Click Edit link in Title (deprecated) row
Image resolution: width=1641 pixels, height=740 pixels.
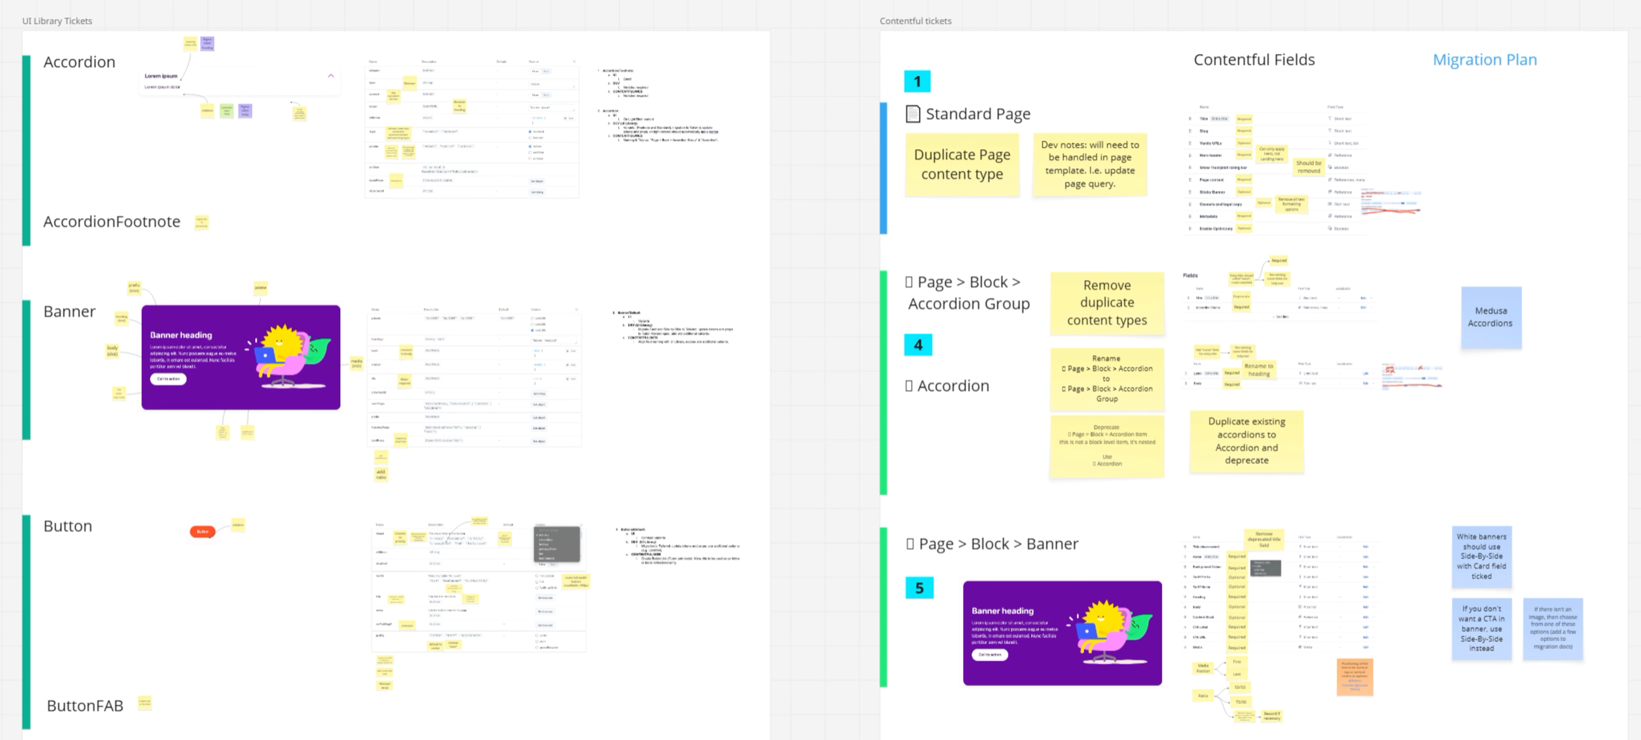click(1365, 547)
